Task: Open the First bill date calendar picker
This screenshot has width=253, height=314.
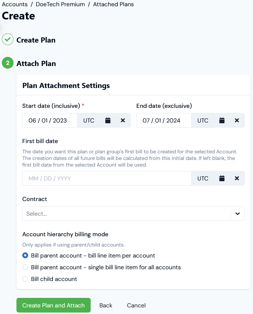Action: click(222, 178)
